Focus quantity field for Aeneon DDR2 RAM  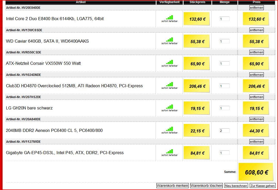(224, 131)
